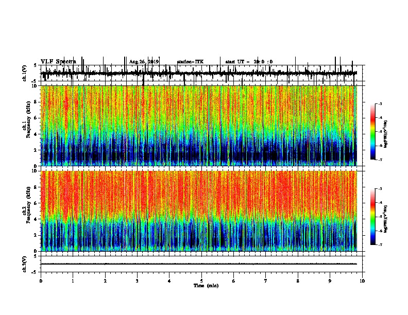Click the time axis tick label "1"
The width and height of the screenshot is (408, 315).
pyautogui.click(x=73, y=281)
